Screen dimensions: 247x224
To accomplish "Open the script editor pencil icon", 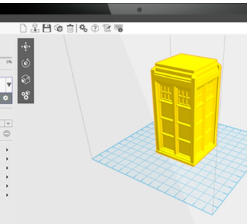I will click(x=107, y=28).
